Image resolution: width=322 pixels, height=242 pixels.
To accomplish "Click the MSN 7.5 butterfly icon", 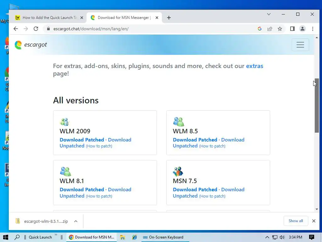I will (178, 171).
